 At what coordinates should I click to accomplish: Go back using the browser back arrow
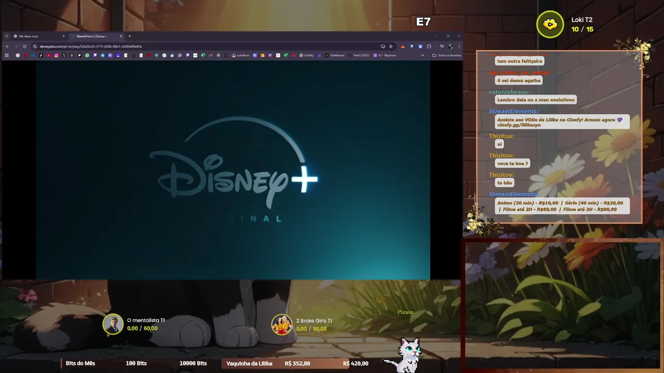[7, 46]
